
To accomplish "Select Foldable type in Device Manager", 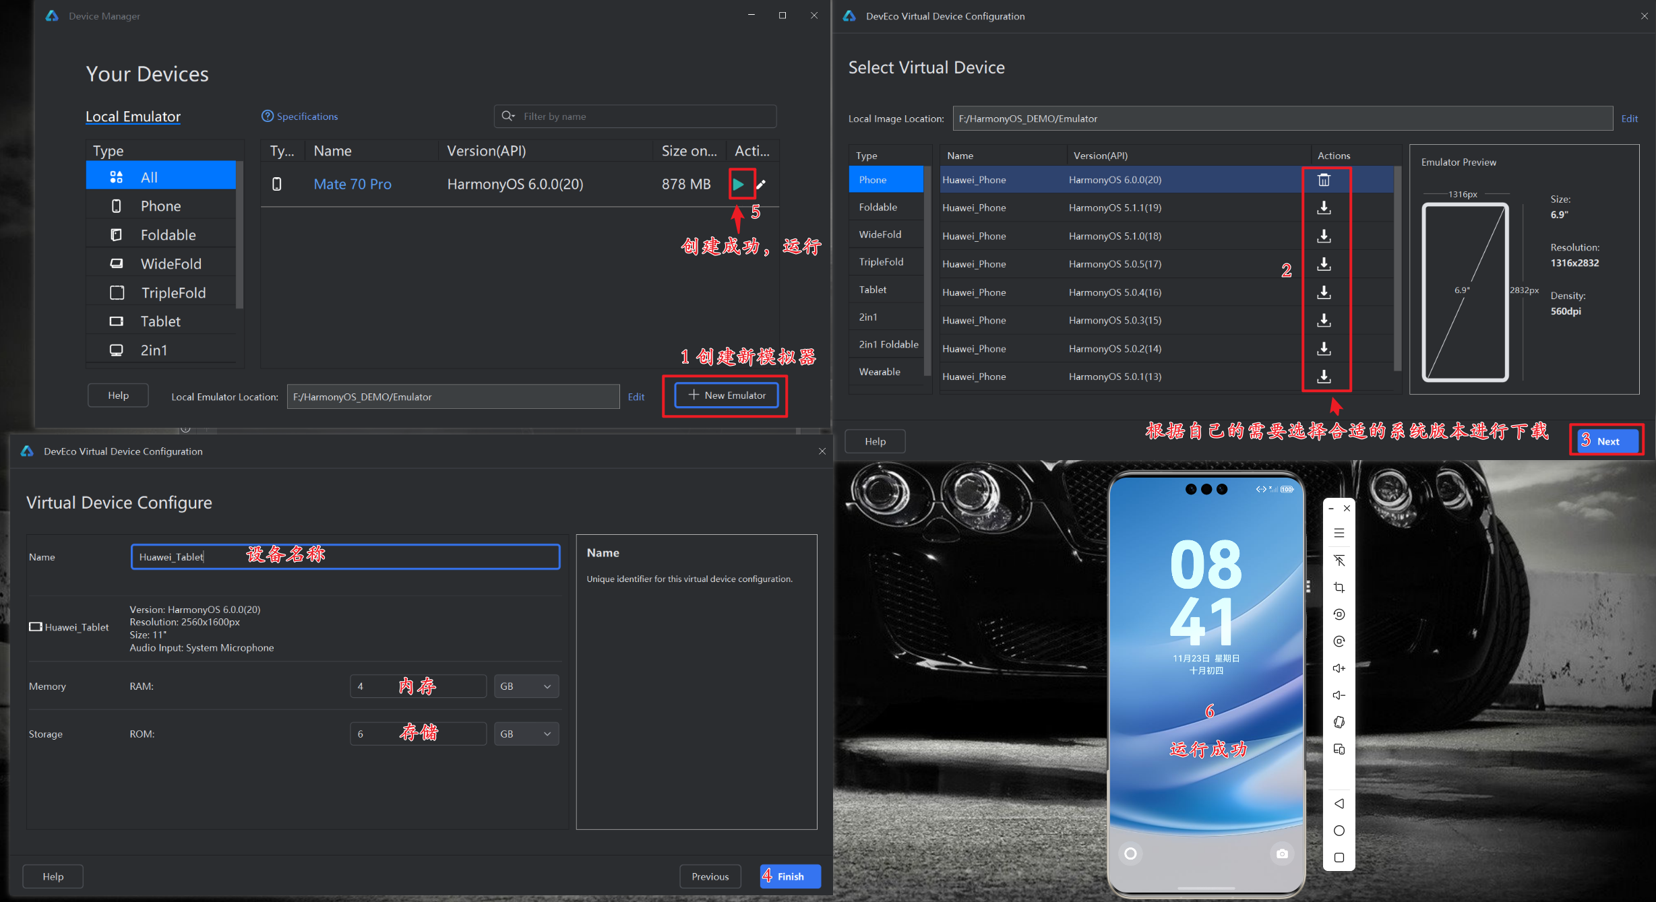I will [x=168, y=235].
